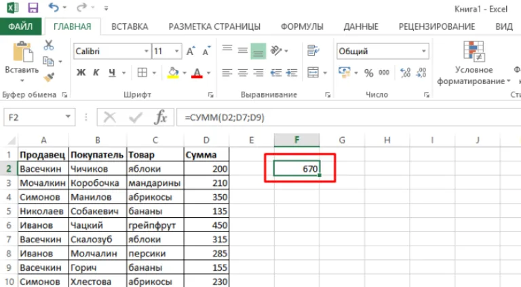Open the ВИД tab
The width and height of the screenshot is (521, 287).
[504, 26]
